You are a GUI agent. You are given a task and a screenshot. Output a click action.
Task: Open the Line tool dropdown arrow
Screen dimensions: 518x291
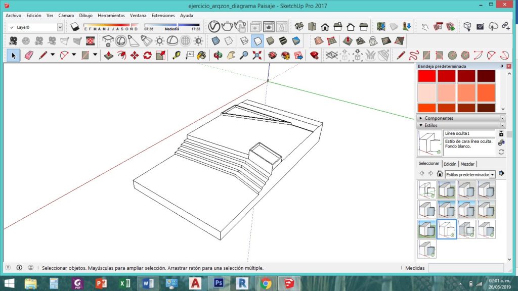(53, 55)
